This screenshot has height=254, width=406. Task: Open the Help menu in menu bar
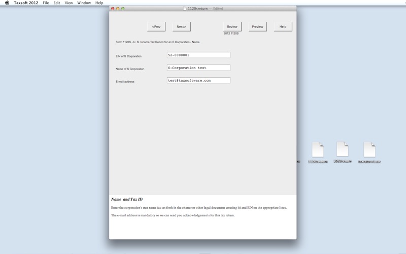click(99, 3)
